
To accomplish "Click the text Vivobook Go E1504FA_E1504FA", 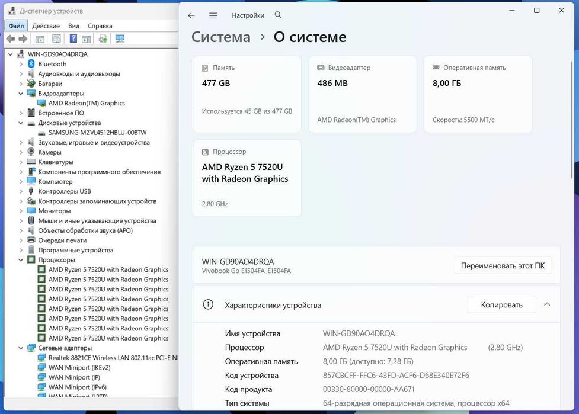I will (247, 271).
